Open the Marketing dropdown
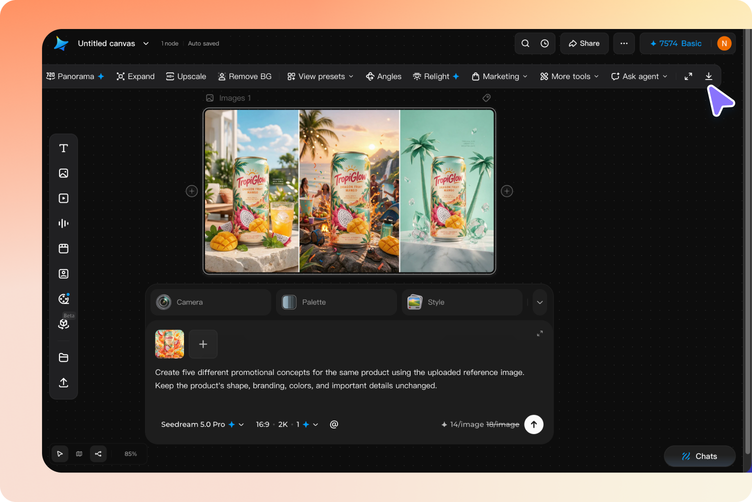The height and width of the screenshot is (502, 752). point(499,76)
